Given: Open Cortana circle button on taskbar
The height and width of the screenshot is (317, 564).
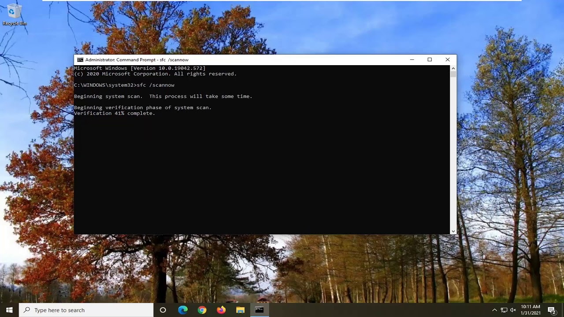Looking at the screenshot, I should coord(163,310).
